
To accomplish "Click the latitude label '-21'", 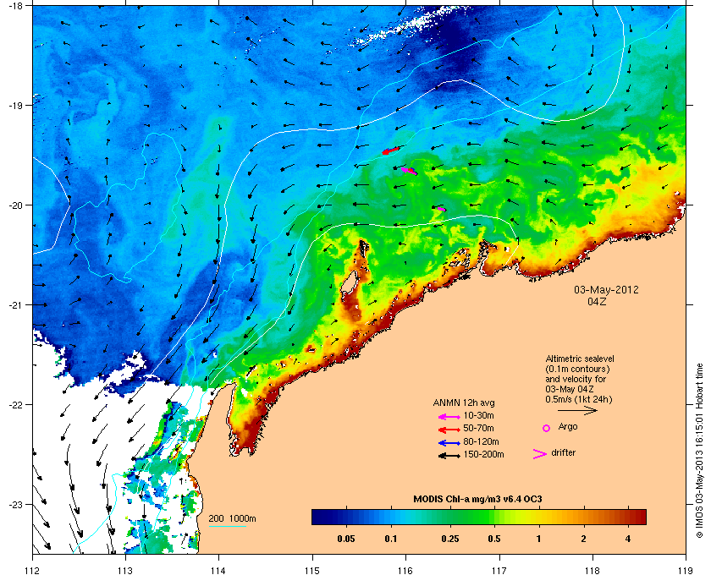I will (x=15, y=305).
